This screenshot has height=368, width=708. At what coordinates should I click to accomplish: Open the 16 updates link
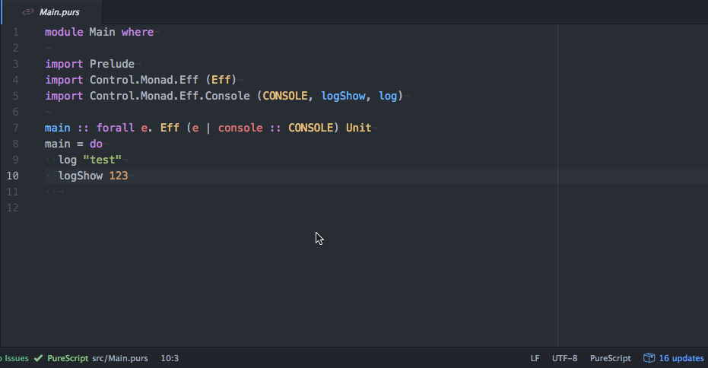(x=681, y=358)
